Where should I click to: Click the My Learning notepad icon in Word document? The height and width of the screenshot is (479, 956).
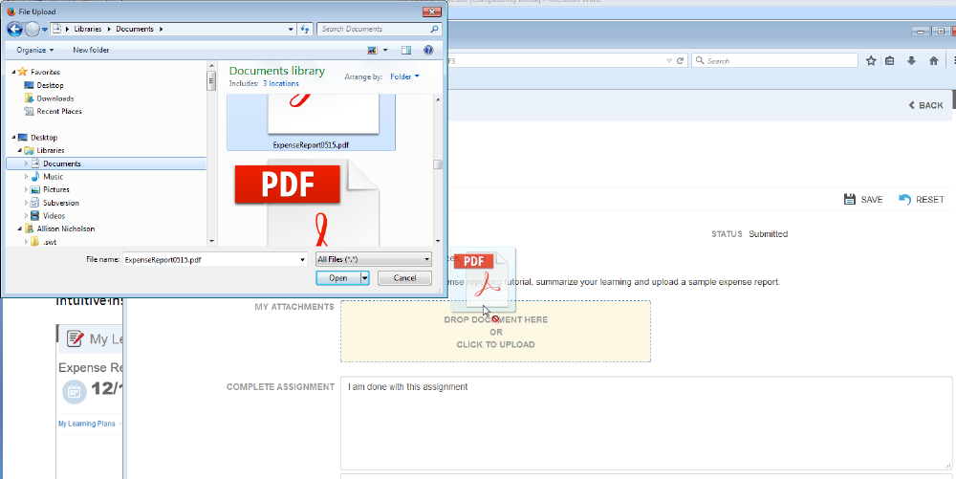[x=75, y=338]
